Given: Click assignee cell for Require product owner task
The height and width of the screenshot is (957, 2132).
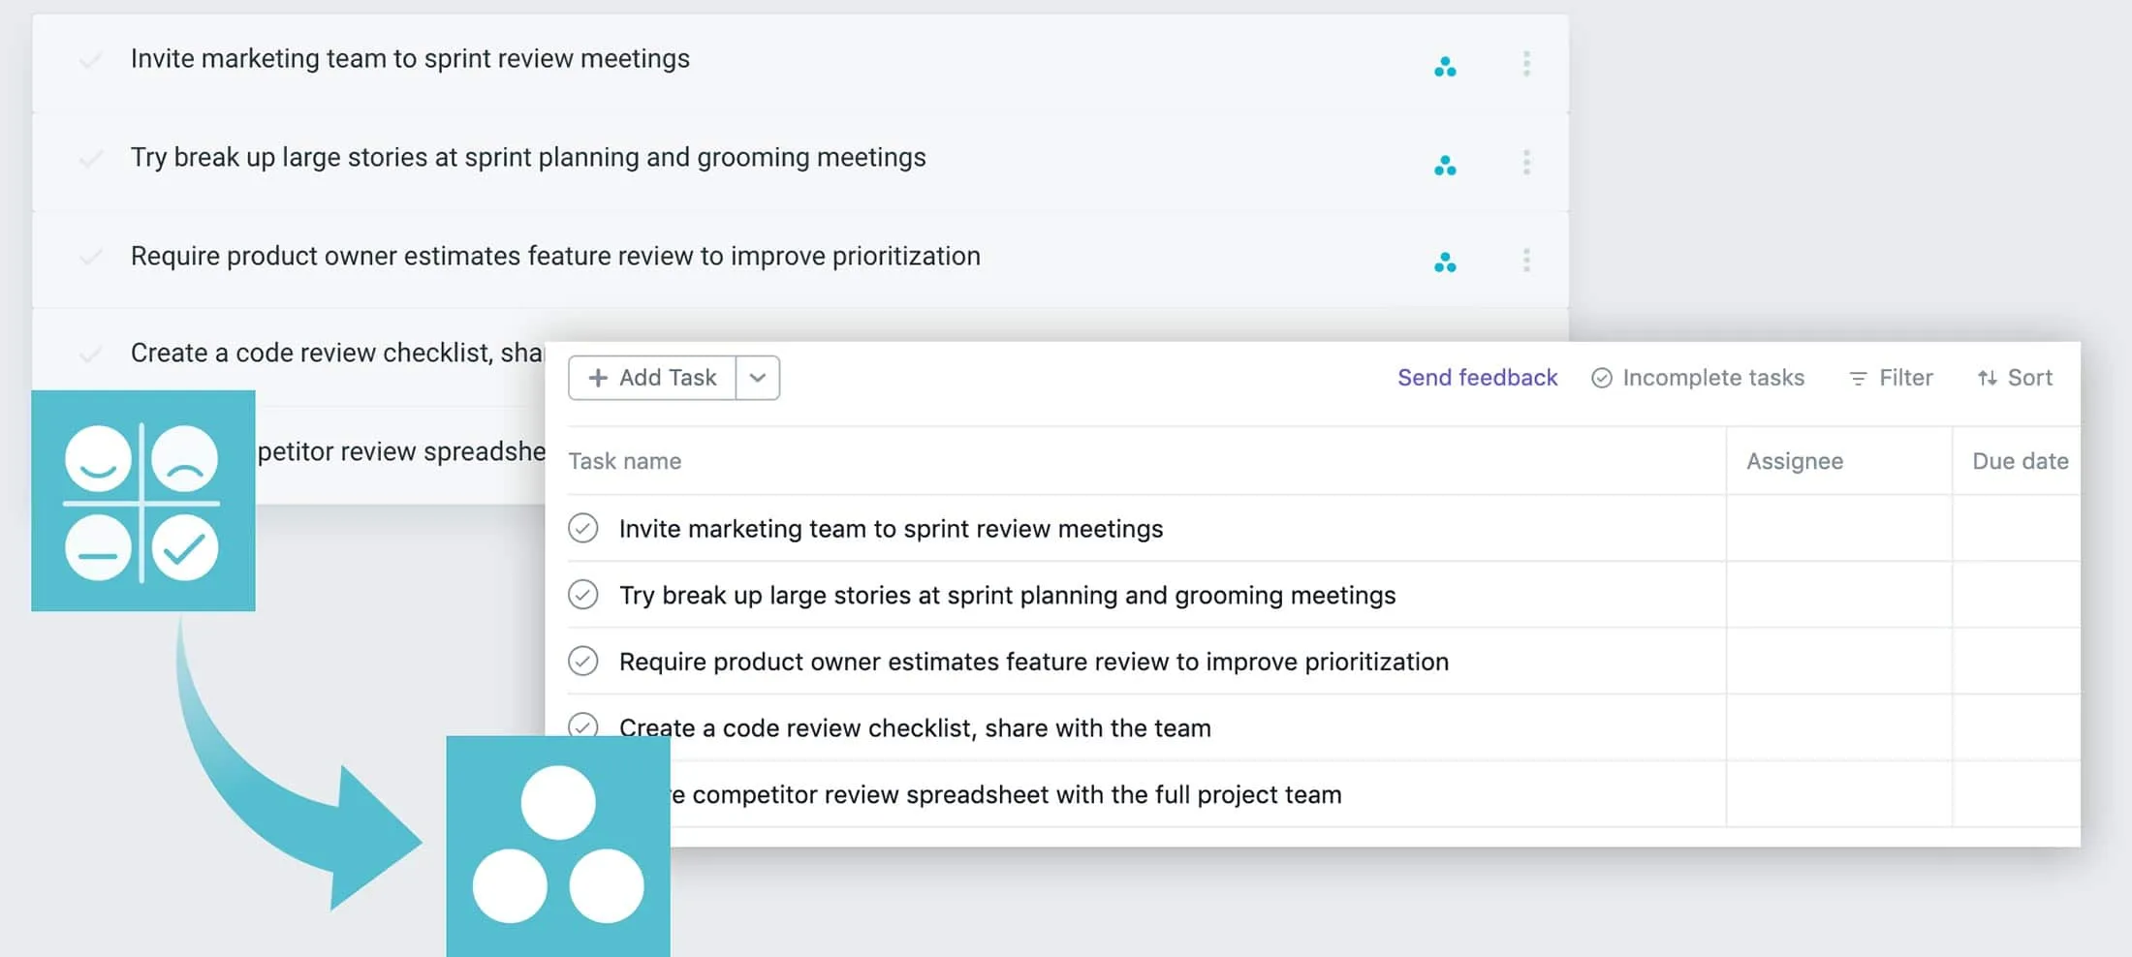Looking at the screenshot, I should pyautogui.click(x=1838, y=661).
